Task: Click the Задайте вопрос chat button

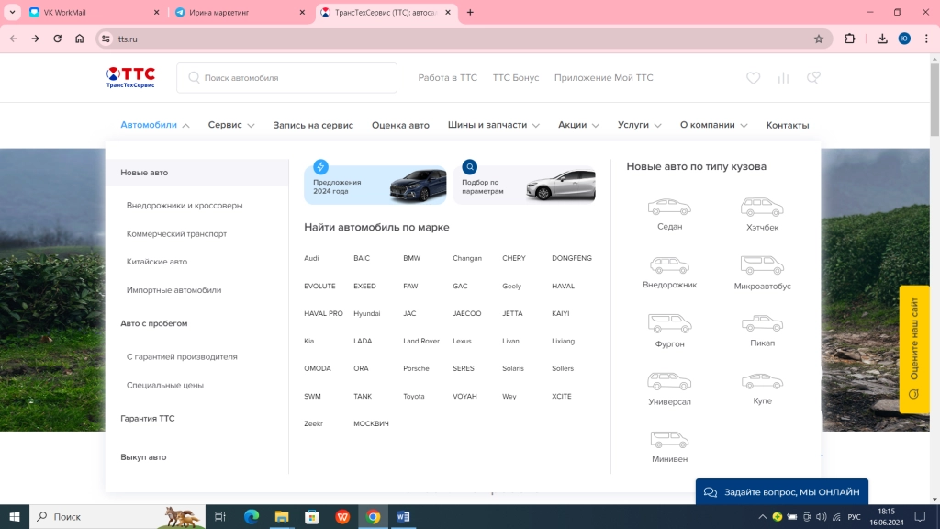Action: click(x=782, y=492)
